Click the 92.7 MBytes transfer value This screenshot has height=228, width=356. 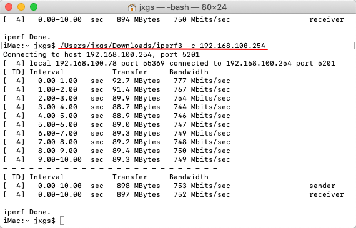click(x=136, y=81)
